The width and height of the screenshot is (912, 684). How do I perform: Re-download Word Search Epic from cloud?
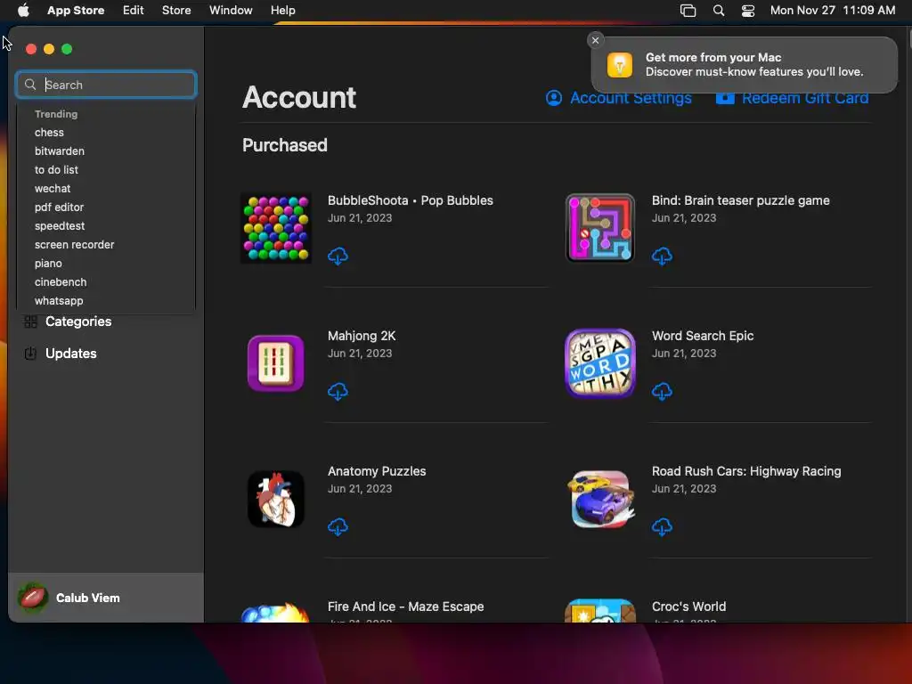(662, 392)
